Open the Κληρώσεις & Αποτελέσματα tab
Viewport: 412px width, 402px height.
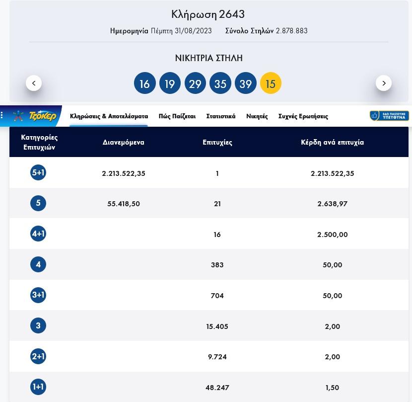[109, 116]
